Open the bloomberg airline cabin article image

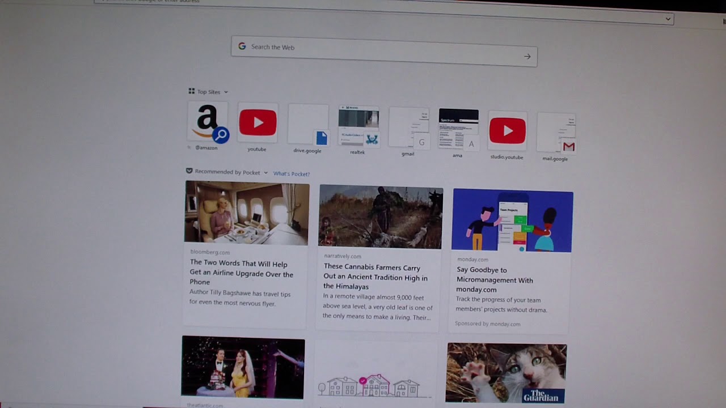click(x=247, y=213)
